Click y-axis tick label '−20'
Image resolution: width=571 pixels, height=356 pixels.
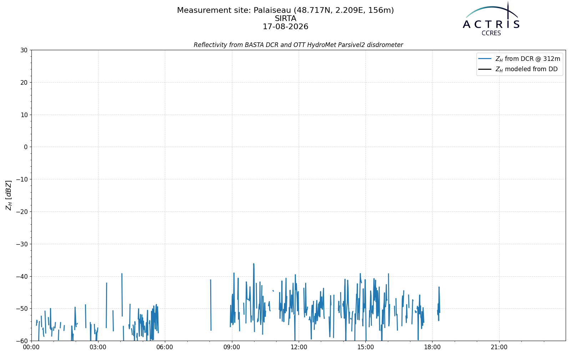click(x=21, y=212)
